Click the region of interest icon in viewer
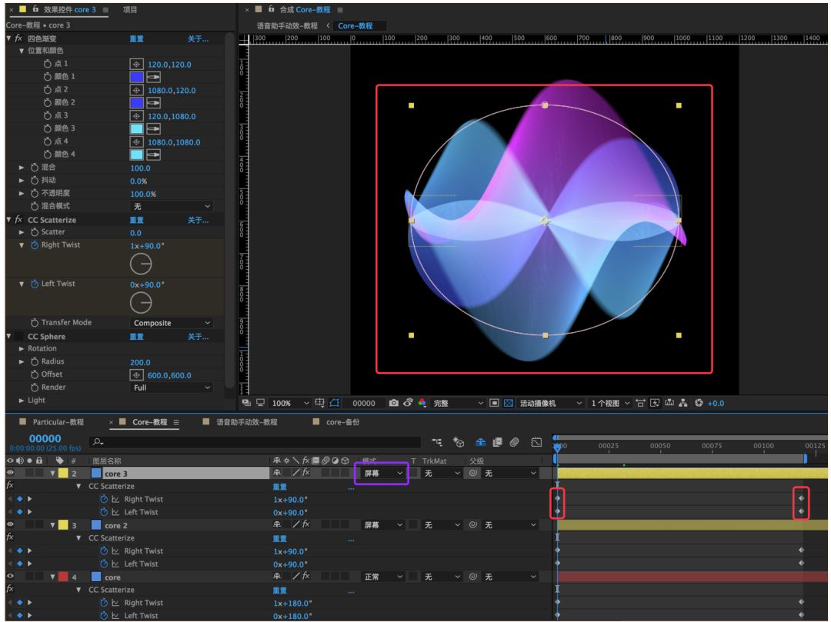Image resolution: width=831 pixels, height=622 pixels. click(x=494, y=403)
